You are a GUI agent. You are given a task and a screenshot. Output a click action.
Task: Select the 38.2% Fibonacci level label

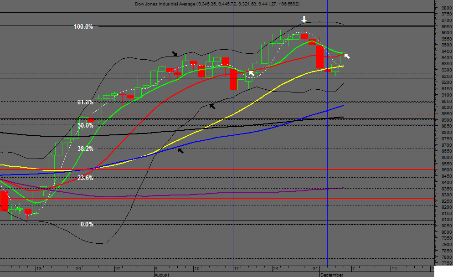point(85,149)
